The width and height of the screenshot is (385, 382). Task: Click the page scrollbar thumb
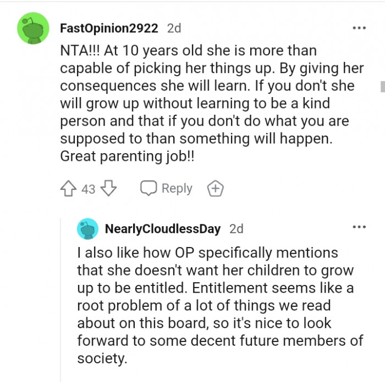[382, 87]
